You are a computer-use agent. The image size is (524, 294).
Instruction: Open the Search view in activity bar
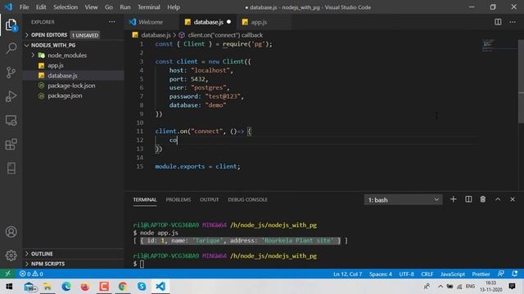point(11,48)
